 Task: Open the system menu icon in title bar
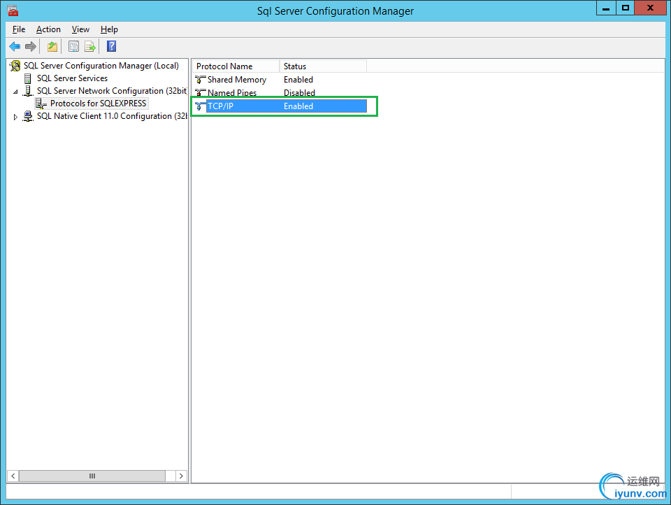[x=13, y=10]
